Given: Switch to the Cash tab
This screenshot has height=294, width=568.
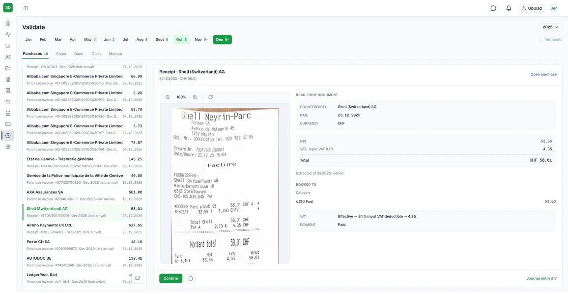Looking at the screenshot, I should pyautogui.click(x=96, y=54).
